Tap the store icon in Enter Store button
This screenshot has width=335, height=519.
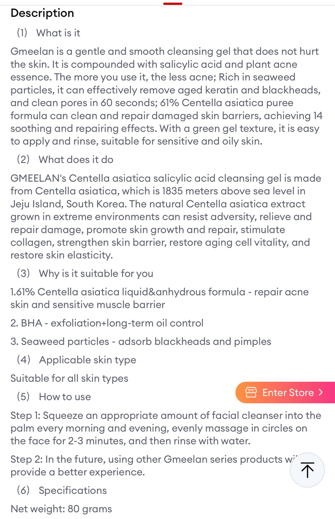[251, 392]
